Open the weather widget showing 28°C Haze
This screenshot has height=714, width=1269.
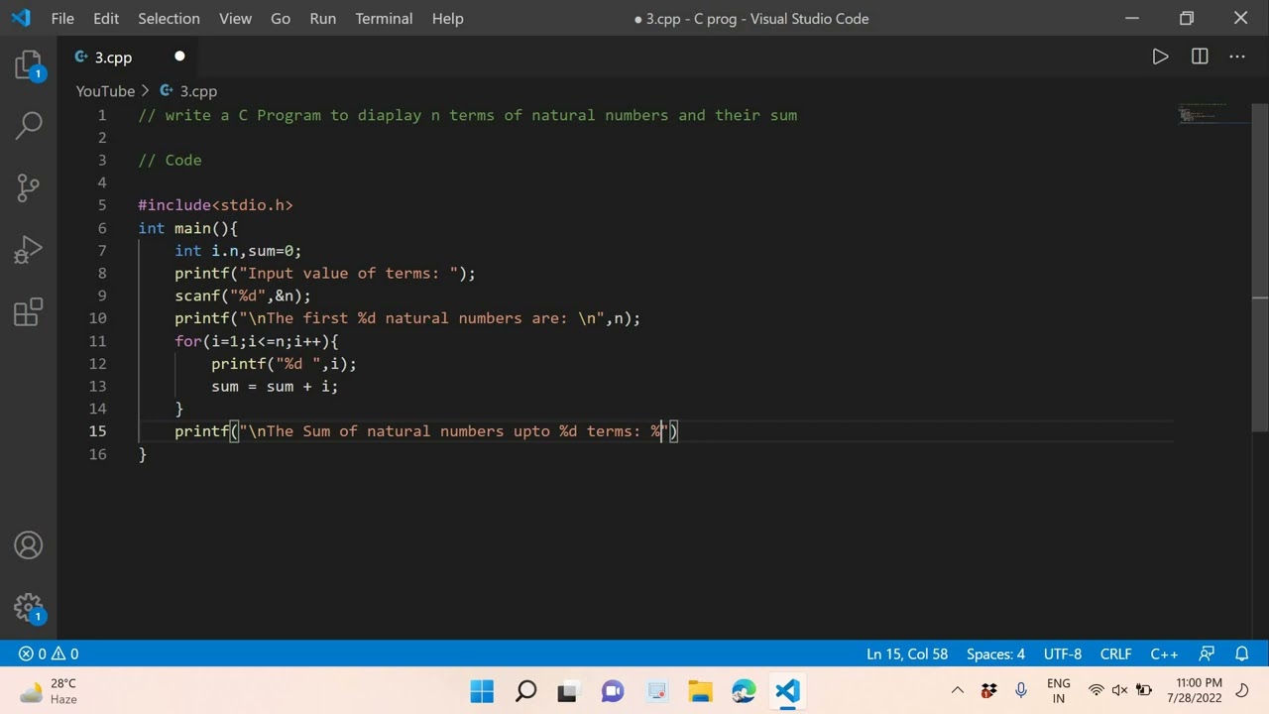[49, 691]
